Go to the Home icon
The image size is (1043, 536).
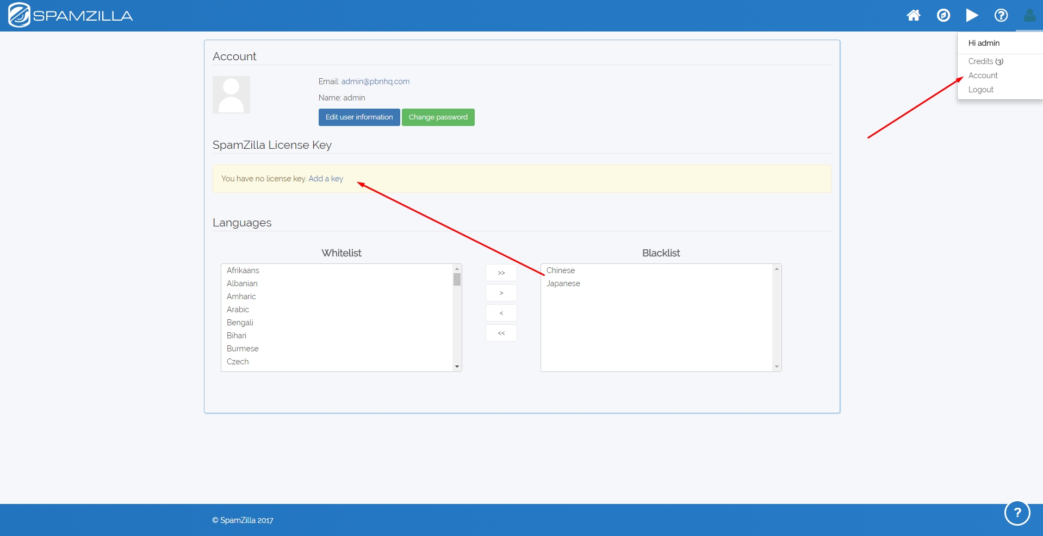[914, 15]
